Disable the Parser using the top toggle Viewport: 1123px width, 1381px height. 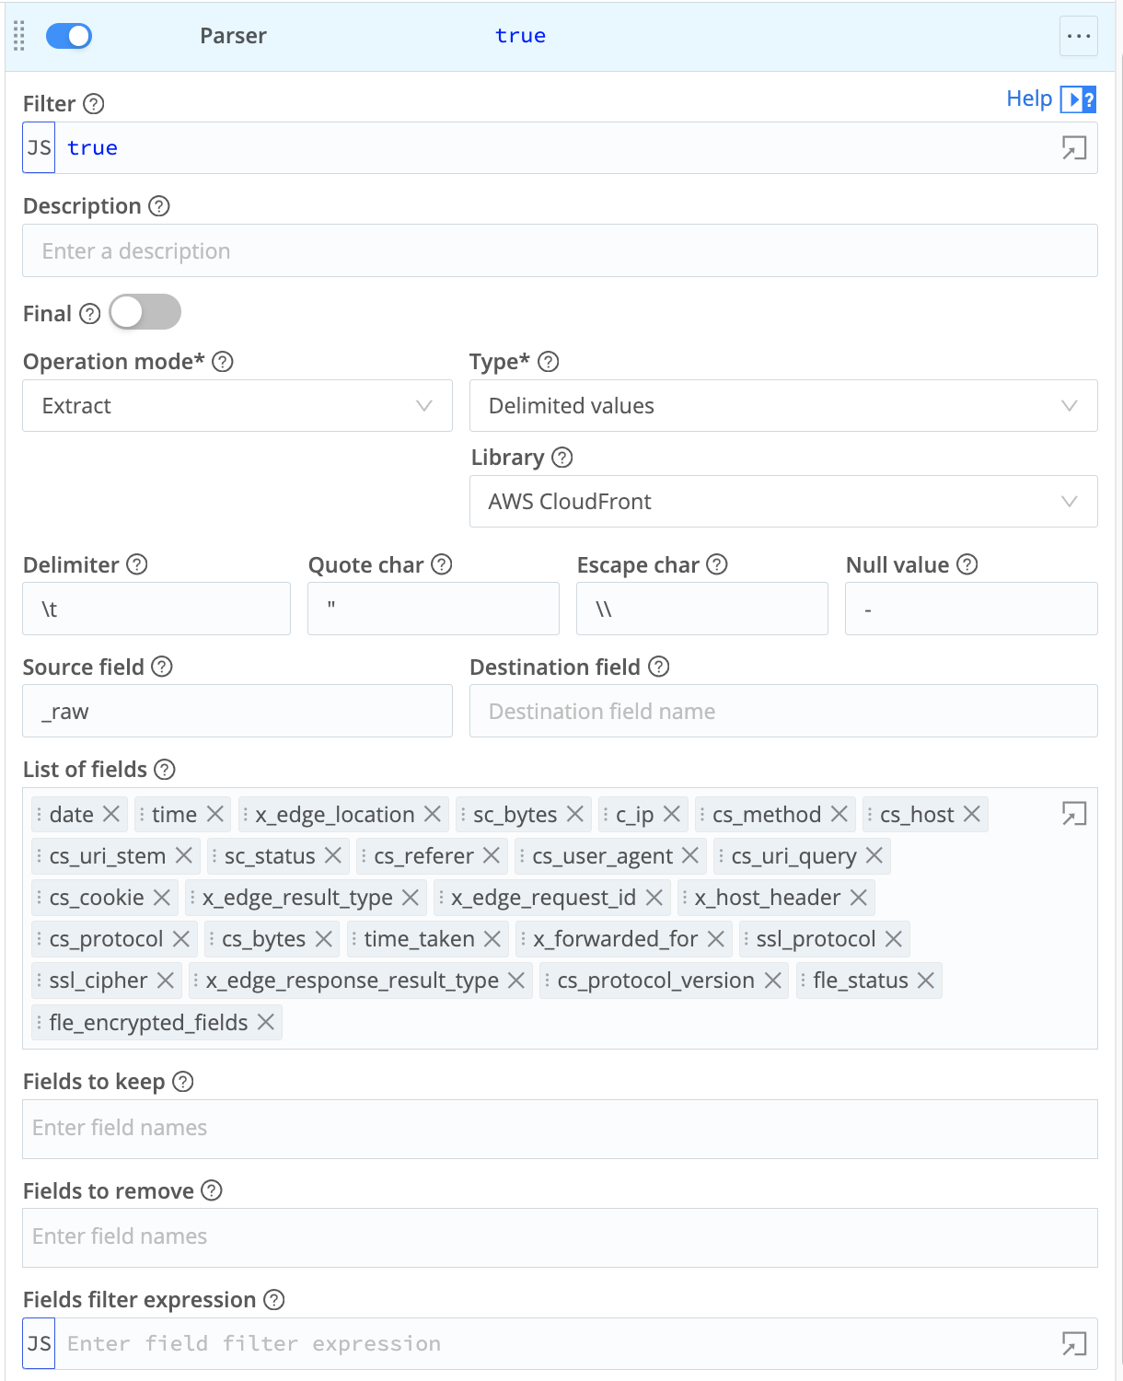68,35
